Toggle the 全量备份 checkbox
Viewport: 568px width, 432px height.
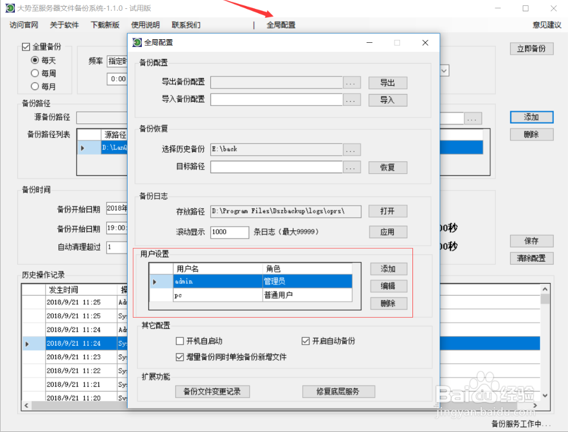(x=26, y=46)
